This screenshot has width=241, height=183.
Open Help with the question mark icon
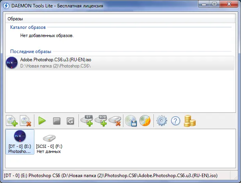click(175, 121)
